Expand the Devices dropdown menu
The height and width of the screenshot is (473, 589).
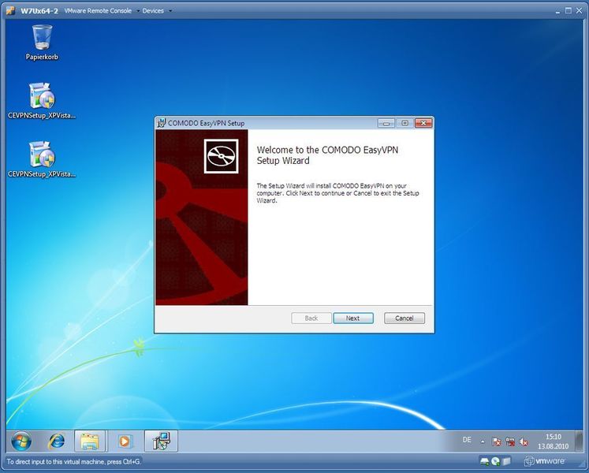click(157, 10)
